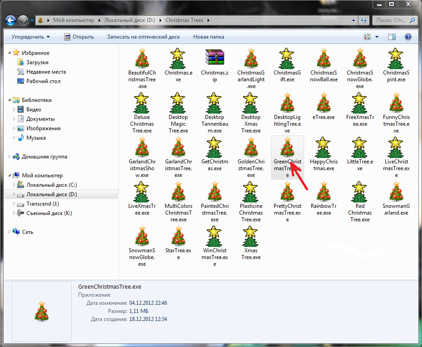Select the eTree.exe icon
This screenshot has height=347, width=422.
pos(323,102)
